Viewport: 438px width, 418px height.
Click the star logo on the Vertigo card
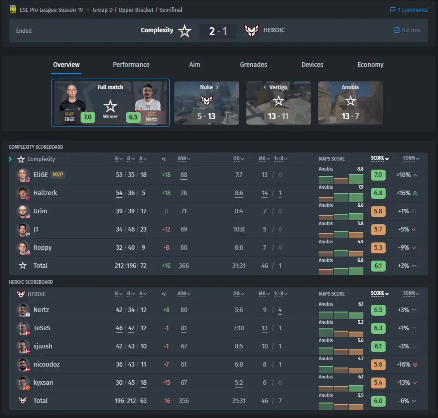pos(279,101)
